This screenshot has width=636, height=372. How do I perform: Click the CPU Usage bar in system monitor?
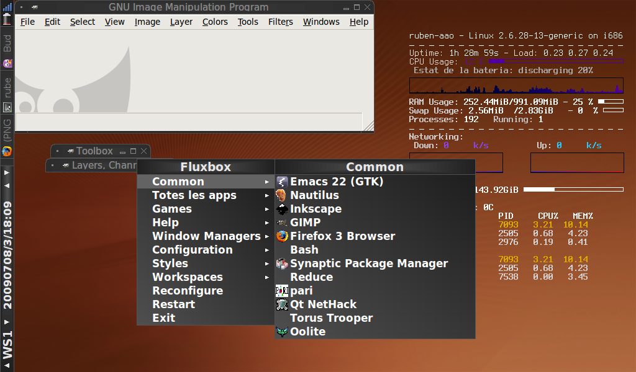(x=556, y=61)
